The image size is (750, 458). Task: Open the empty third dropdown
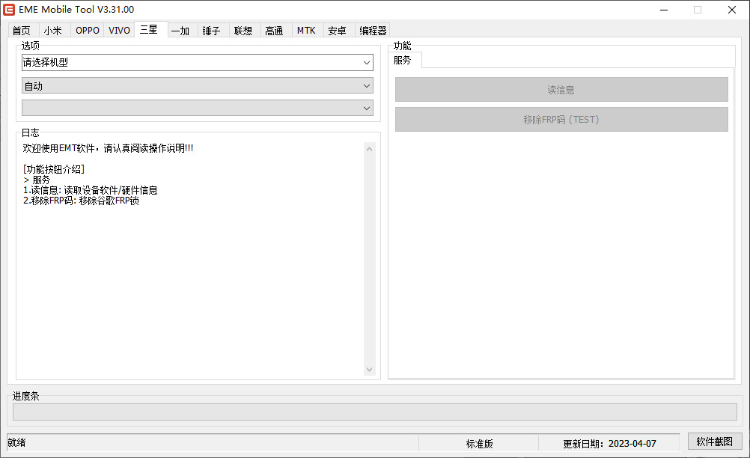point(197,108)
